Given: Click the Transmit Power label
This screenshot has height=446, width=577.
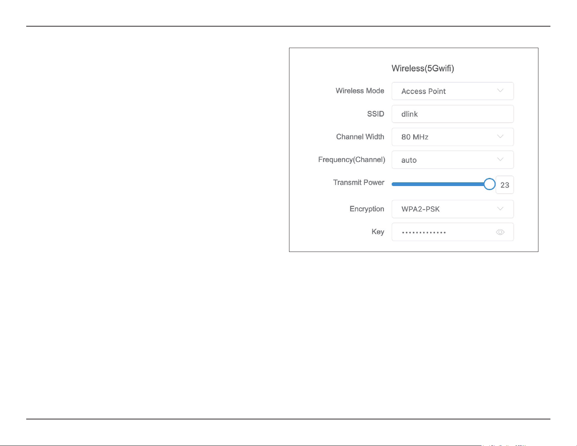Looking at the screenshot, I should click(x=359, y=182).
